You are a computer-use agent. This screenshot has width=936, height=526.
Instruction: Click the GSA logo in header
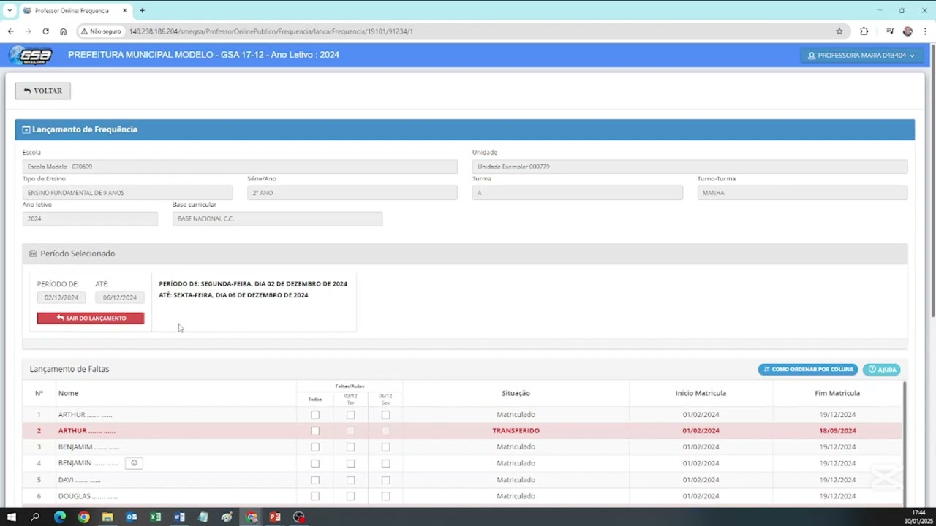31,56
